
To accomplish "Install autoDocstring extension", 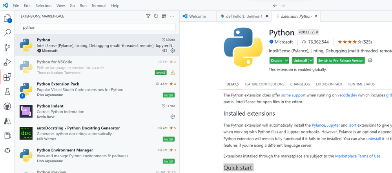I will coord(168,139).
